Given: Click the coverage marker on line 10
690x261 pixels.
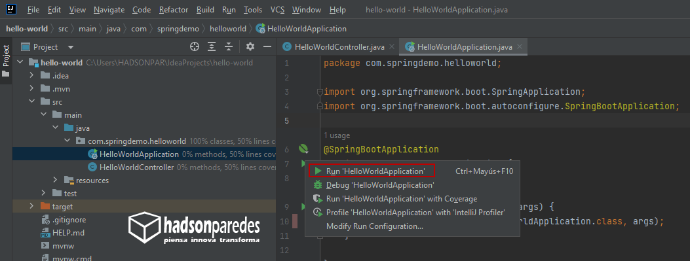Looking at the screenshot, I should coord(296,221).
